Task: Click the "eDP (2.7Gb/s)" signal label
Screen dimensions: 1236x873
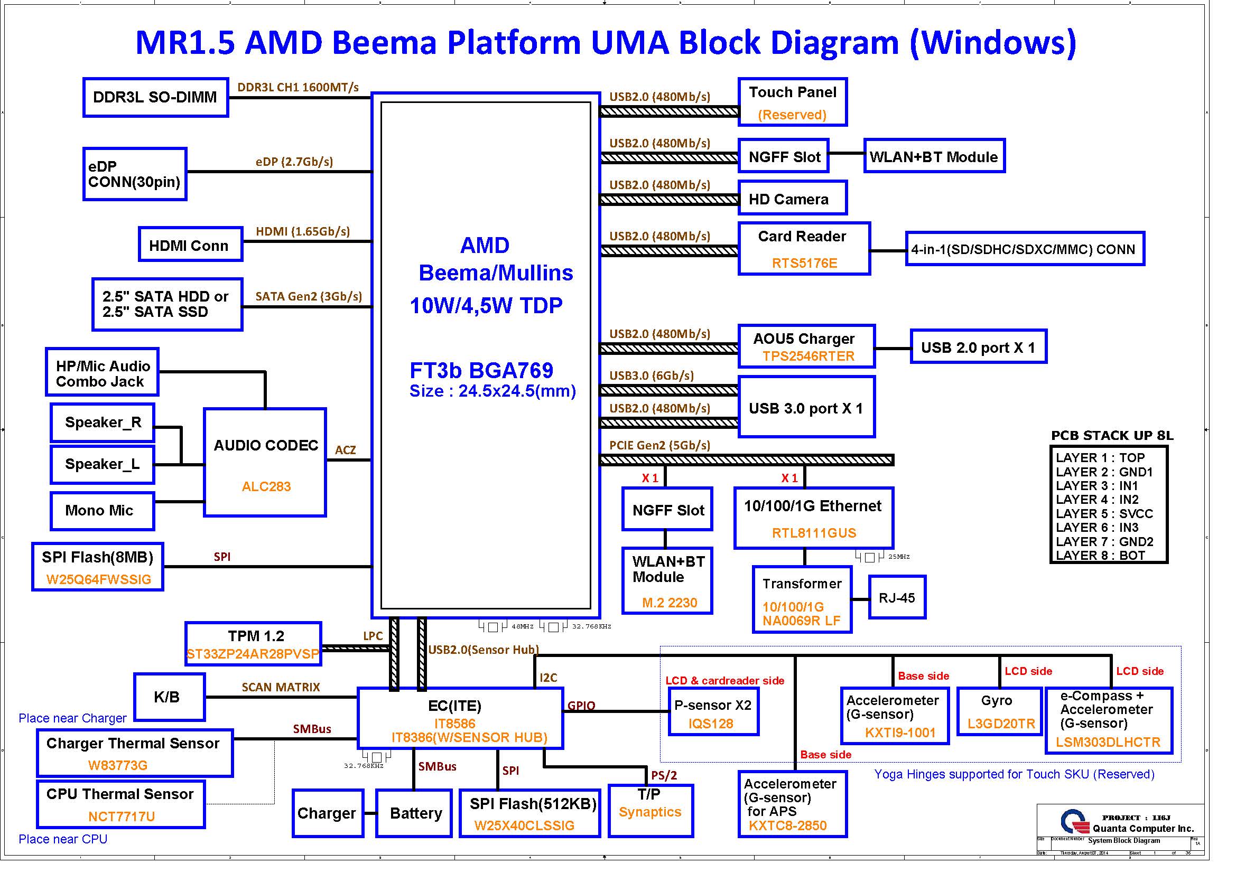Action: tap(294, 162)
